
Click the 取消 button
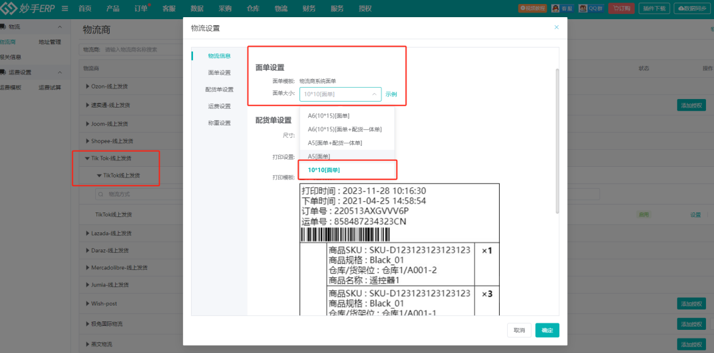pyautogui.click(x=519, y=331)
